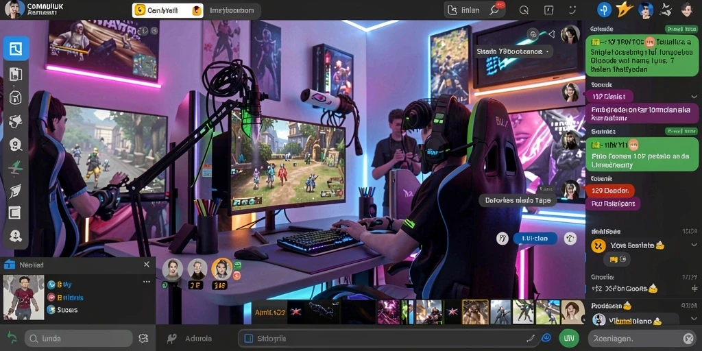Click the green UIV button

click(x=569, y=338)
